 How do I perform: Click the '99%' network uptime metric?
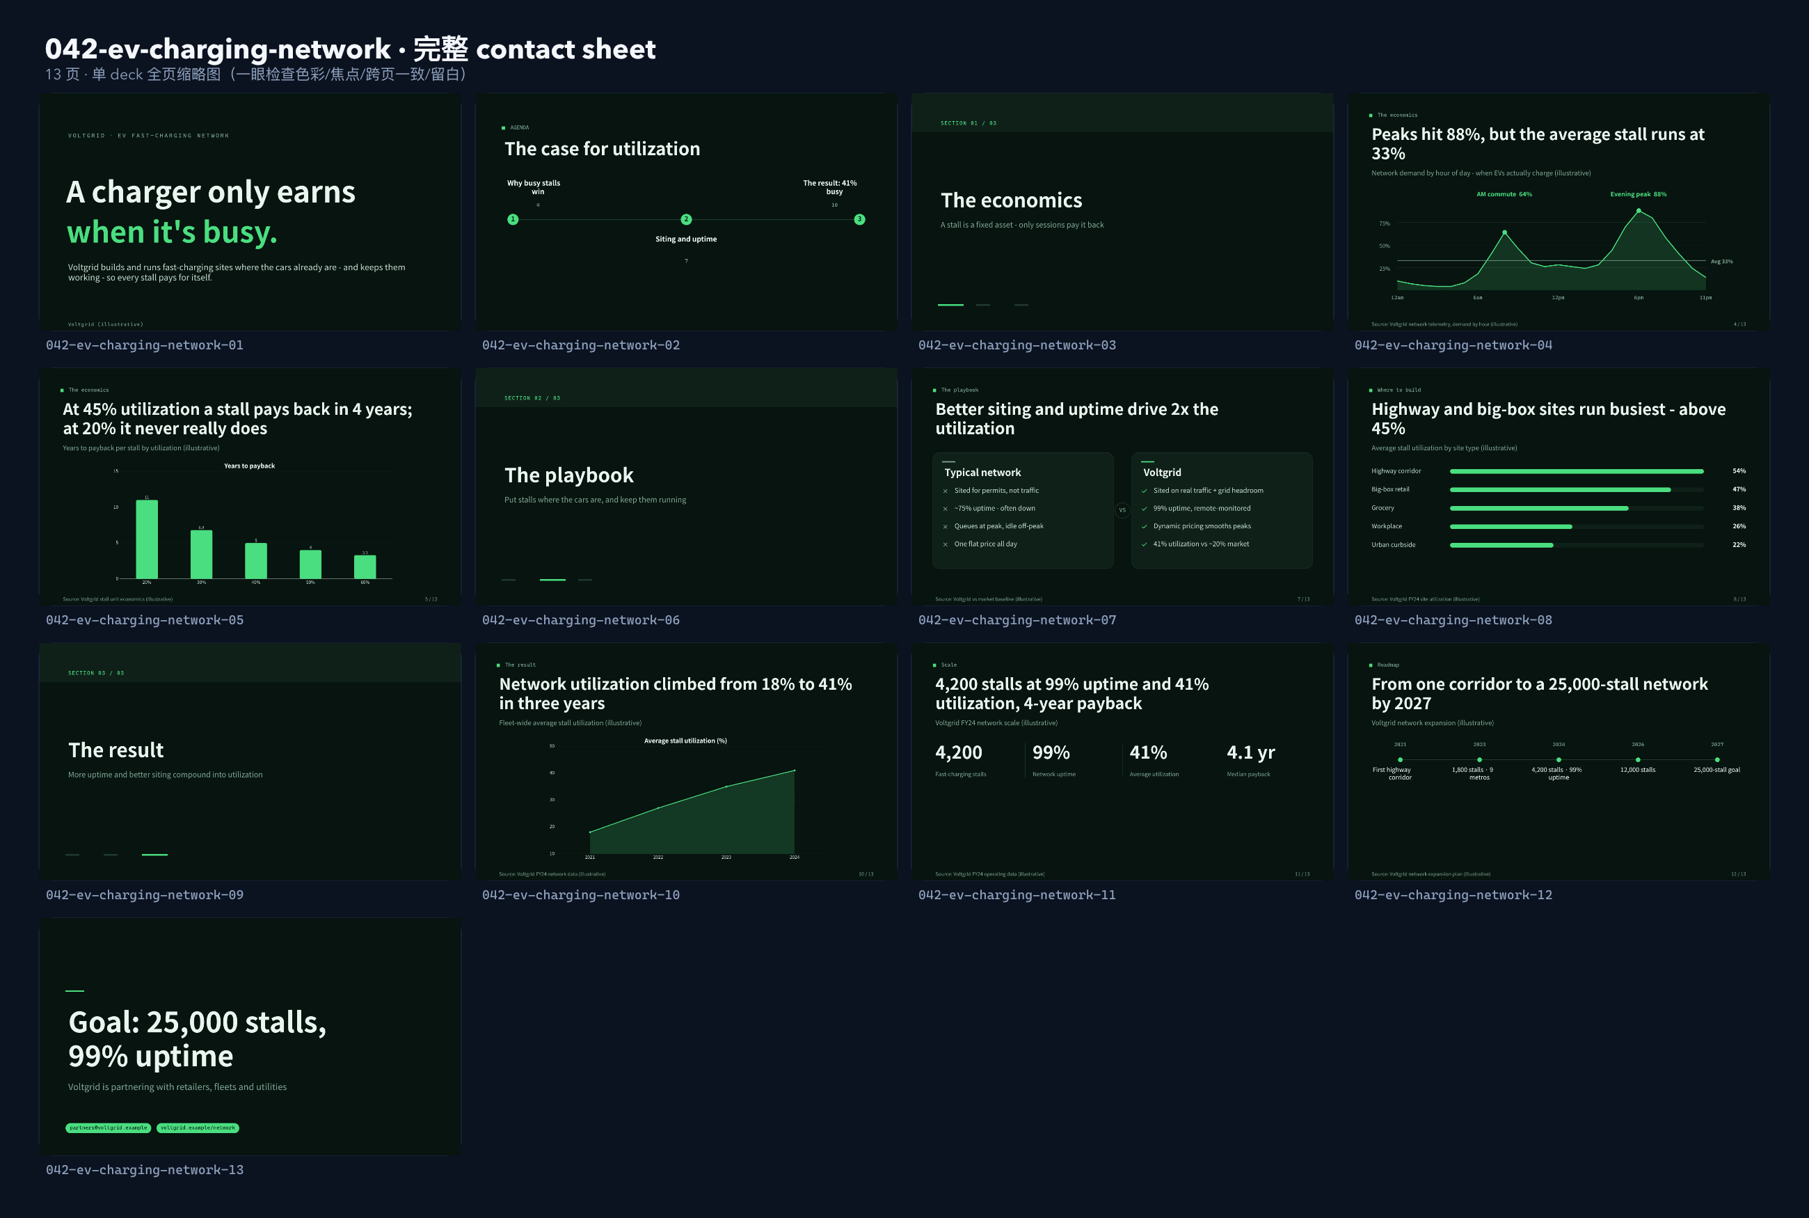click(x=1051, y=752)
